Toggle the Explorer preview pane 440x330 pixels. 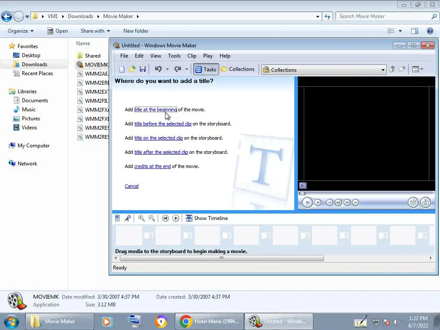pyautogui.click(x=415, y=31)
